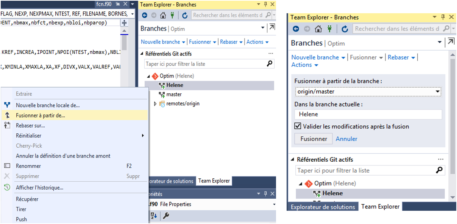Viewport: 457px width, 224px height.
Task: Toggle Valider les modifications après la fusion
Action: [298, 127]
